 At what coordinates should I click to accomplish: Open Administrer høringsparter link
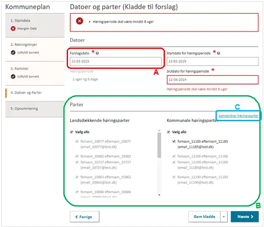(x=238, y=116)
